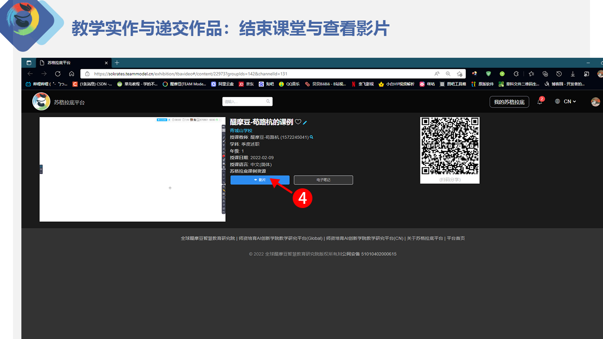The width and height of the screenshot is (603, 339).
Task: Play the lesson via blue 影片 button
Action: click(260, 180)
